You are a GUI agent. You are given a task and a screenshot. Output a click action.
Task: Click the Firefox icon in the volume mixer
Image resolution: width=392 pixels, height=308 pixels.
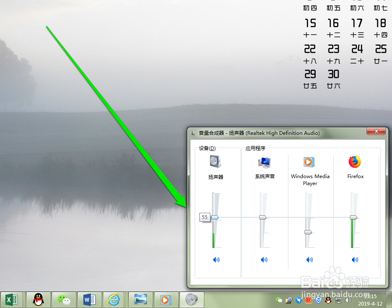tap(355, 162)
